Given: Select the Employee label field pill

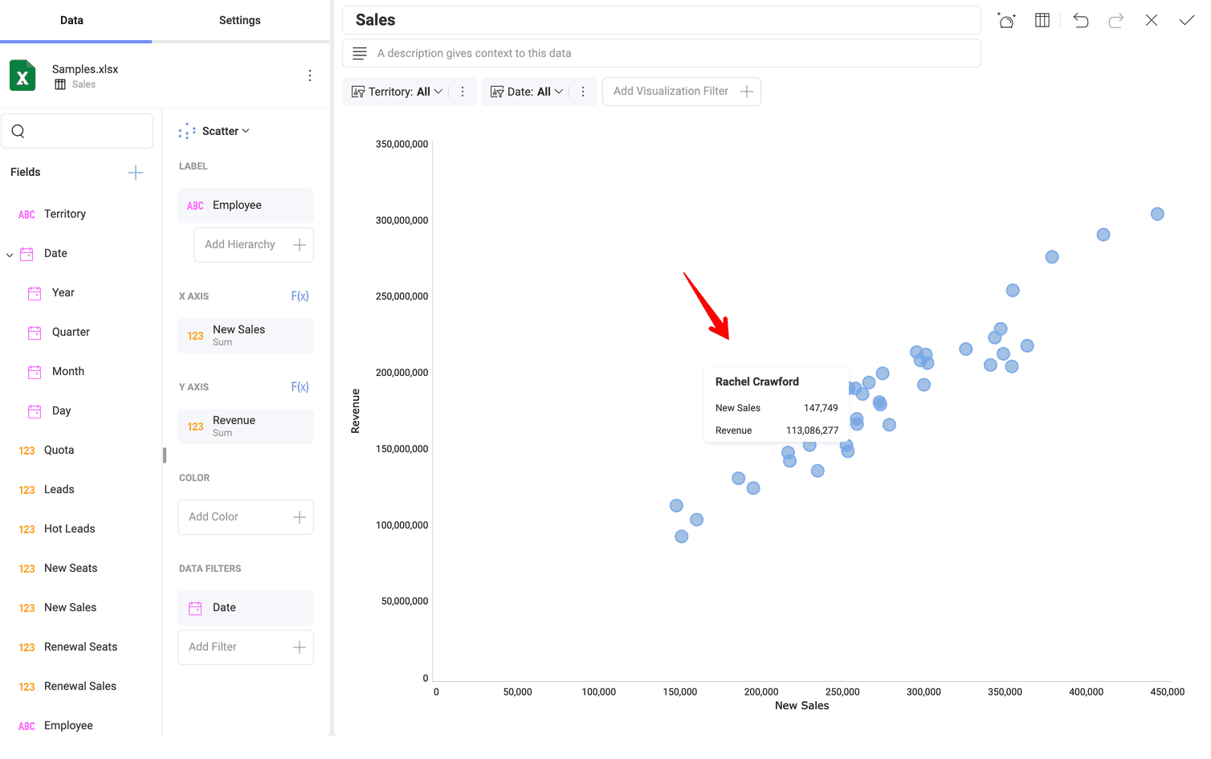Looking at the screenshot, I should coord(246,206).
